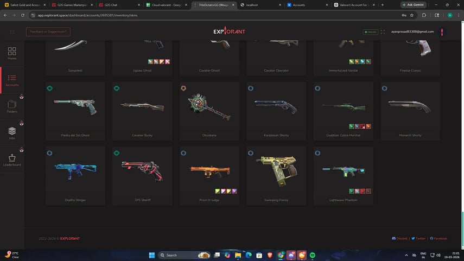Click the Feedback or Suggestions button
Image resolution: width=464 pixels, height=261 pixels.
point(48,31)
